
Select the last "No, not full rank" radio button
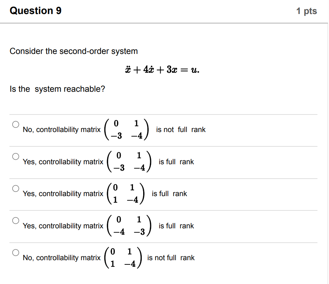click(x=15, y=252)
